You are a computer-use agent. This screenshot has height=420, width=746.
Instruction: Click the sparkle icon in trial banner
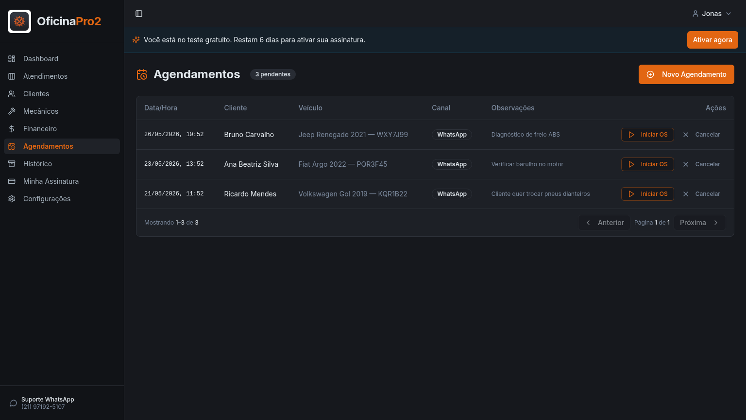136,40
